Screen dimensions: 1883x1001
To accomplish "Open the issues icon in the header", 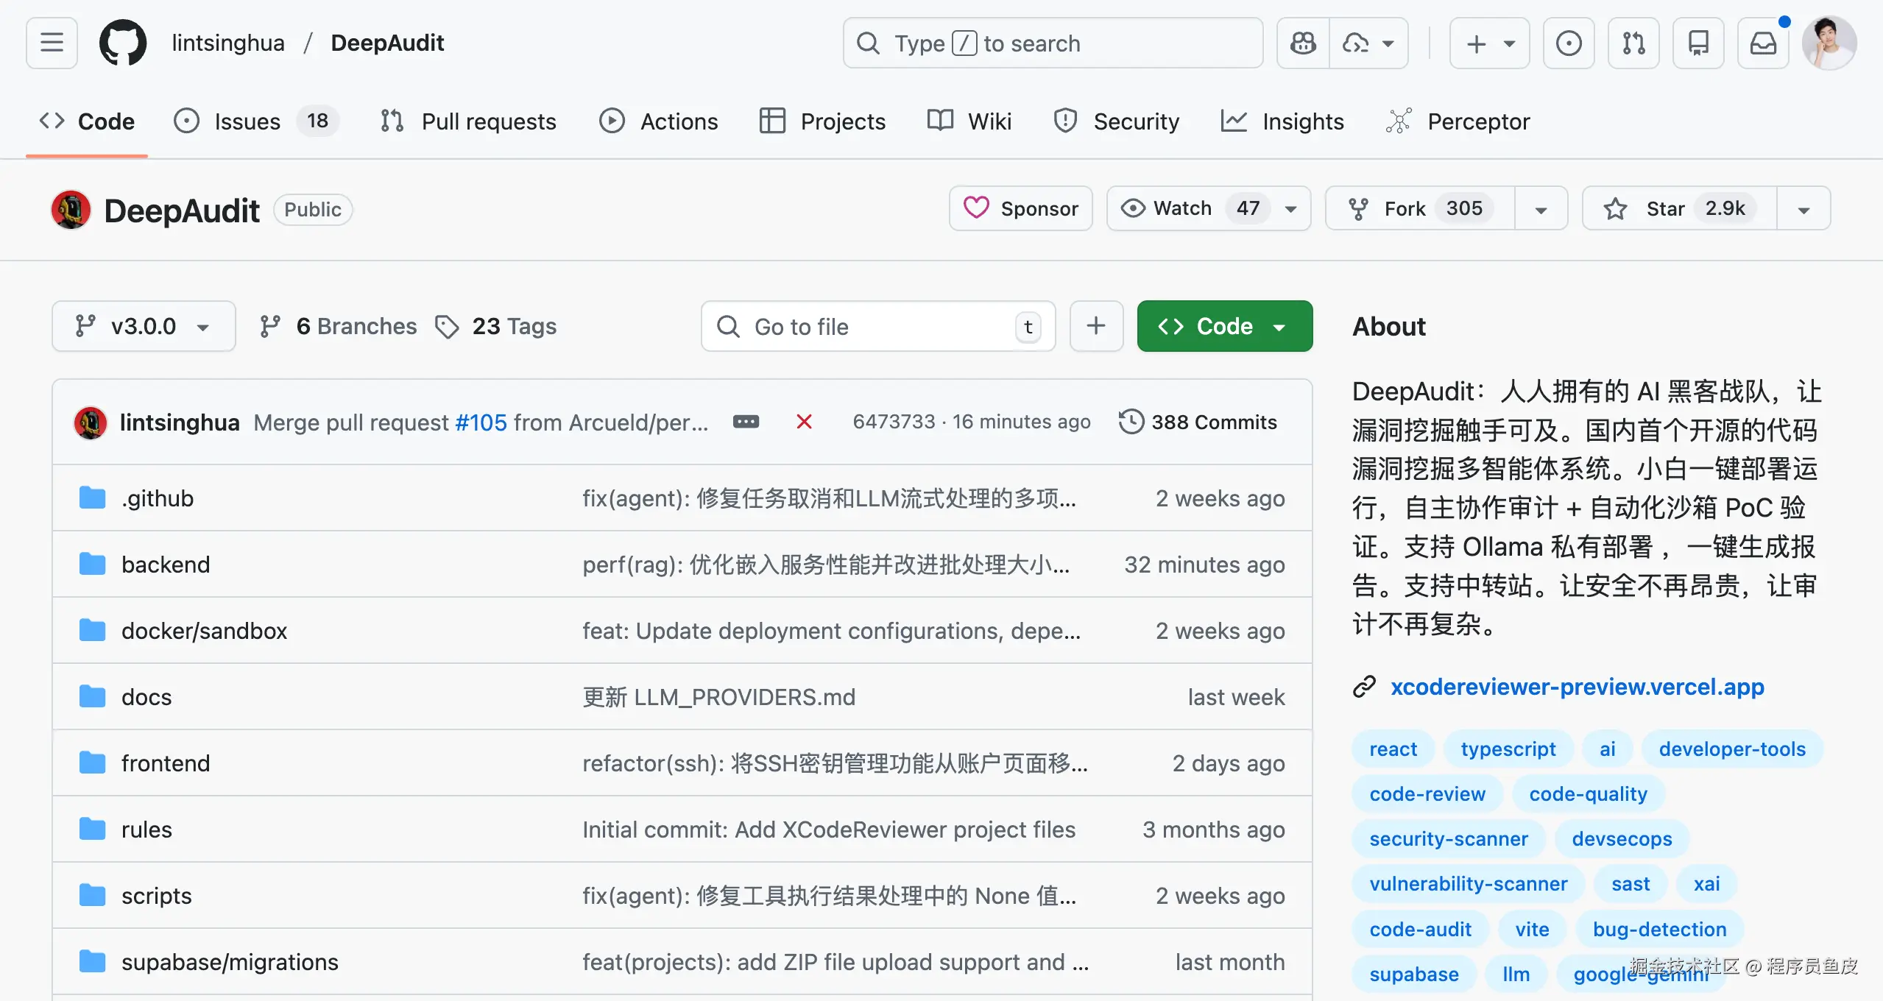I will coord(1569,43).
